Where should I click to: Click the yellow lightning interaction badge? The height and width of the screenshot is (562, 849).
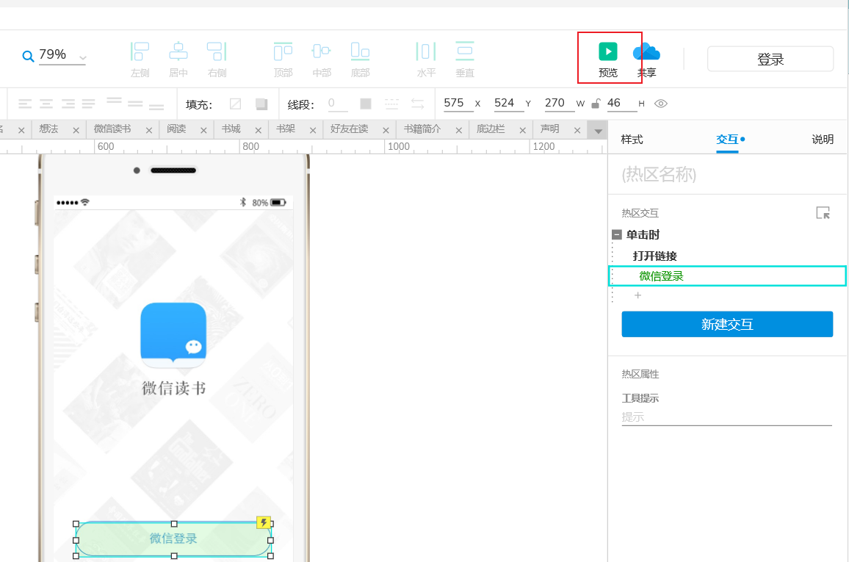pos(263,522)
